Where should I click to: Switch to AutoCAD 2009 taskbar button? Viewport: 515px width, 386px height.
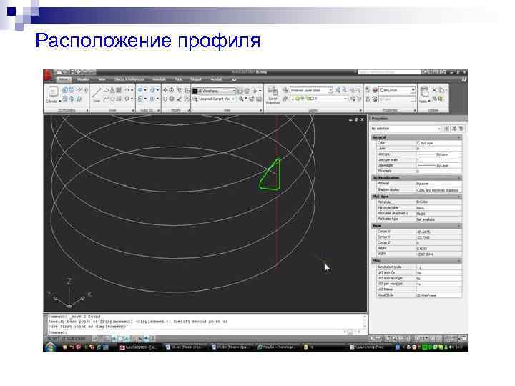tap(139, 347)
